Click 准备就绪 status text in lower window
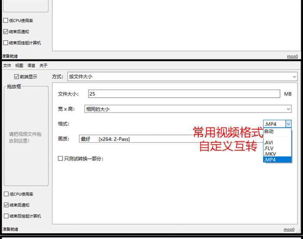The width and height of the screenshot is (303, 239). click(10, 229)
